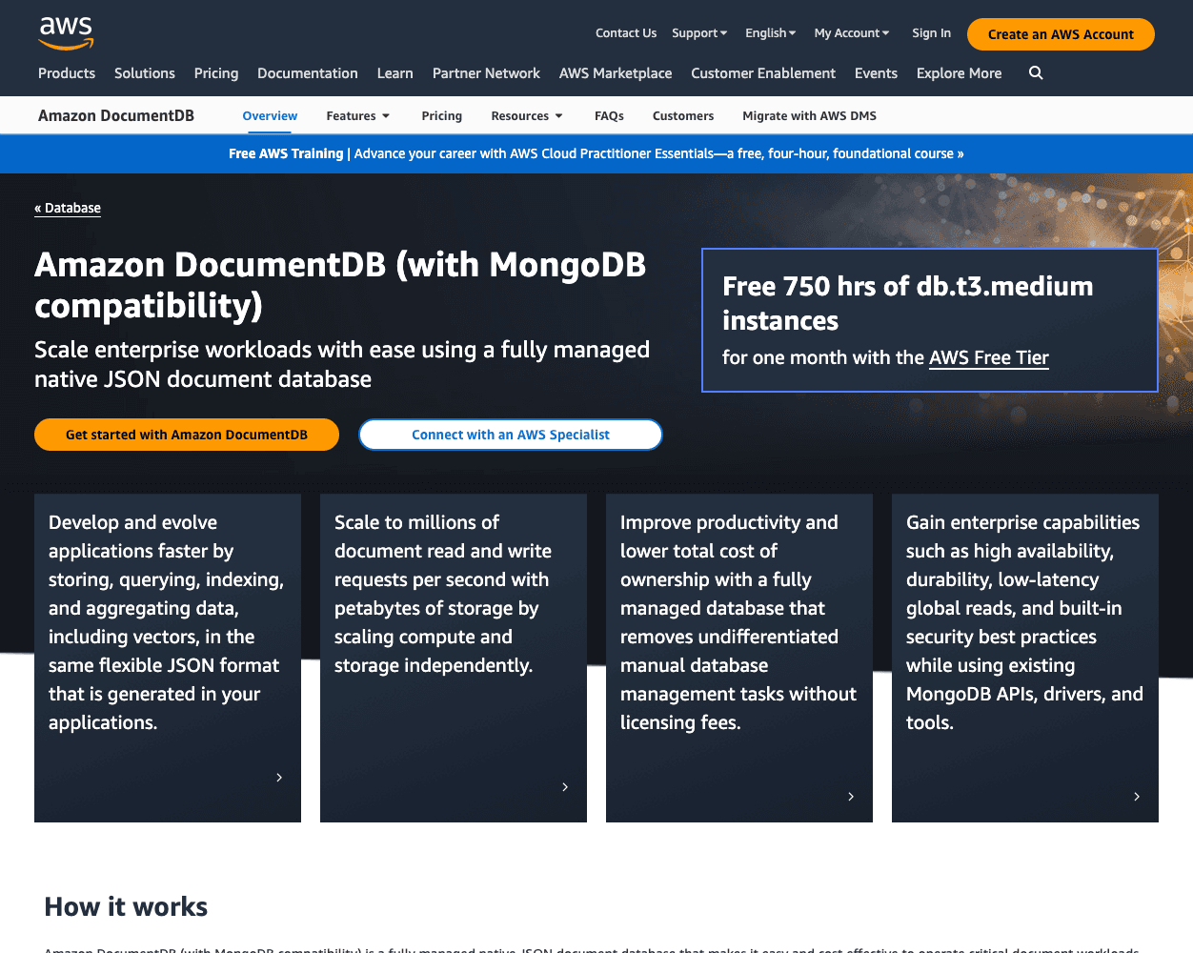1193x953 pixels.
Task: Select the Overview tab
Action: [270, 116]
